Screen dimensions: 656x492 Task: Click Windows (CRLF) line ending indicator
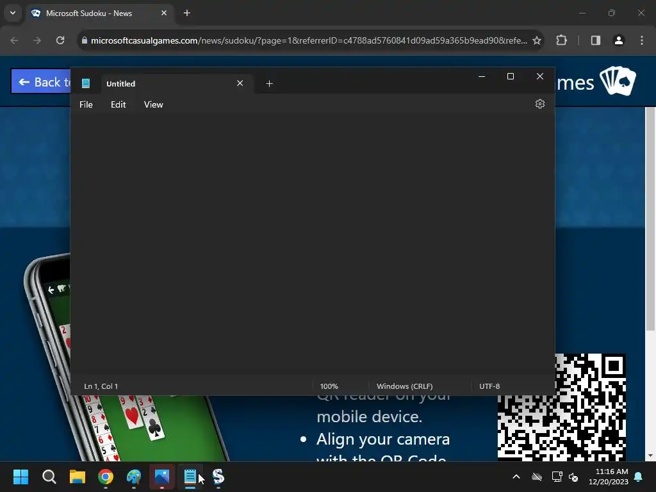point(405,386)
